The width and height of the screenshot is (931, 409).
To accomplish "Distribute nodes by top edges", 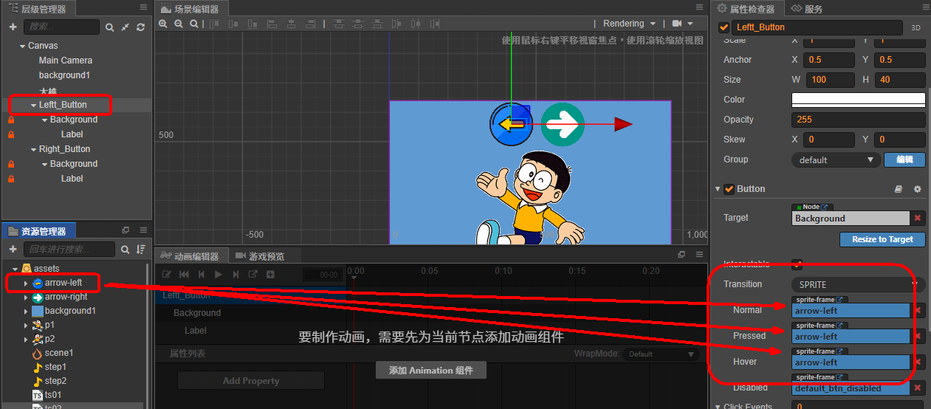I will [x=340, y=24].
